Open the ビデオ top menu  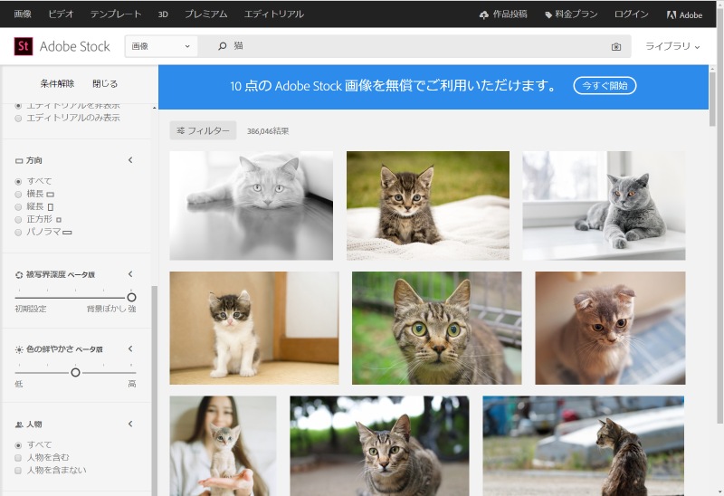[61, 14]
